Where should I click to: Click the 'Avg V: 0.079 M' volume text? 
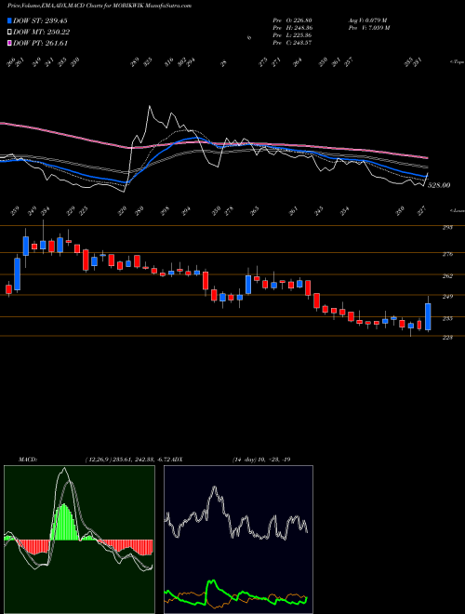tap(367, 20)
